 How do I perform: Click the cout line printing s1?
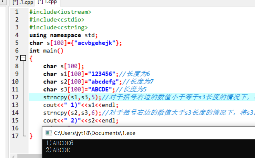click(81, 105)
